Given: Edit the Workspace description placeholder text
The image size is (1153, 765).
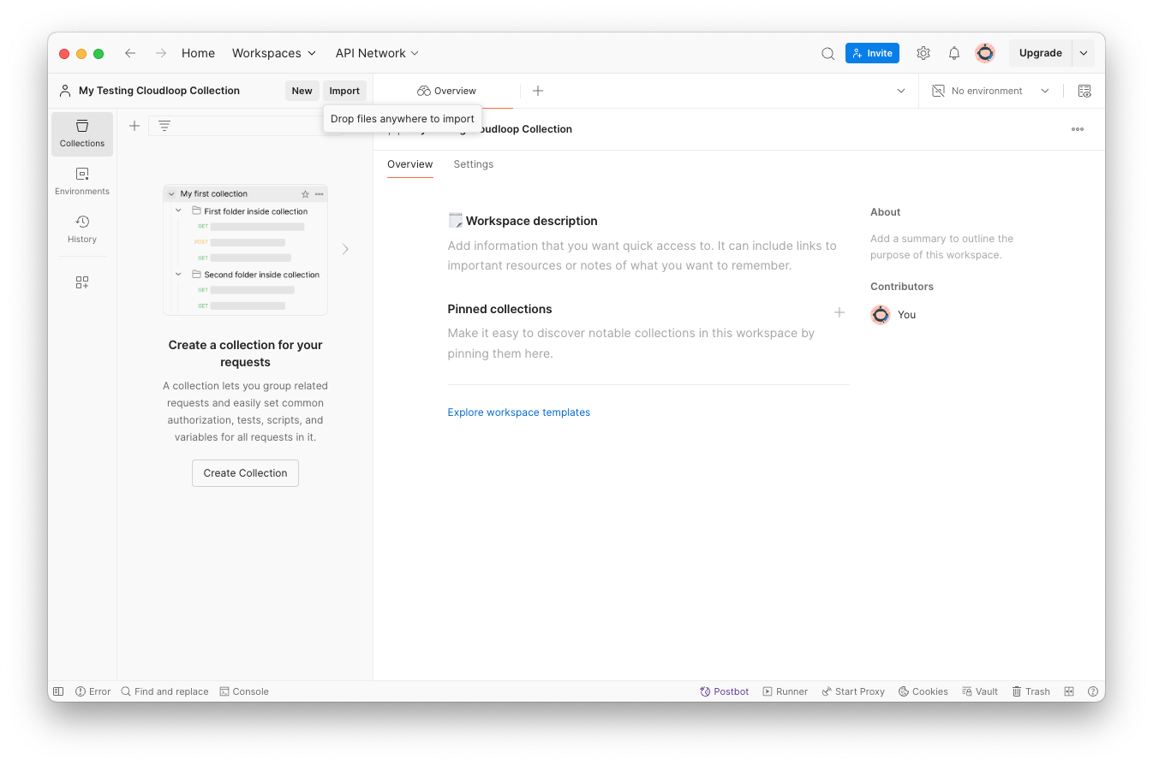Looking at the screenshot, I should click(x=642, y=256).
